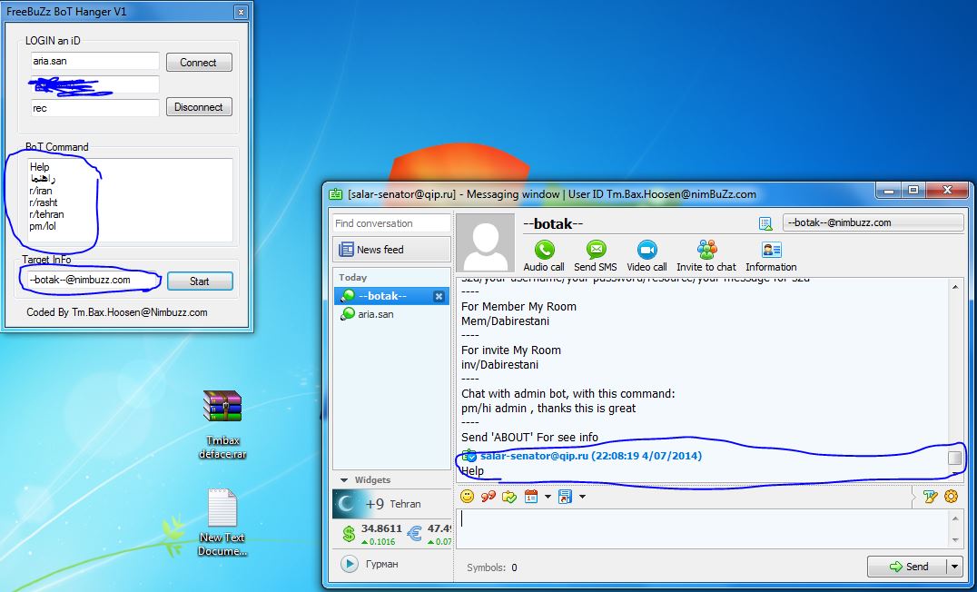Click "Send 'ABOUT' For see info" line

pyautogui.click(x=529, y=438)
